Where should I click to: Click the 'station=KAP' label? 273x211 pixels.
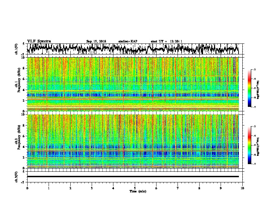(128, 41)
